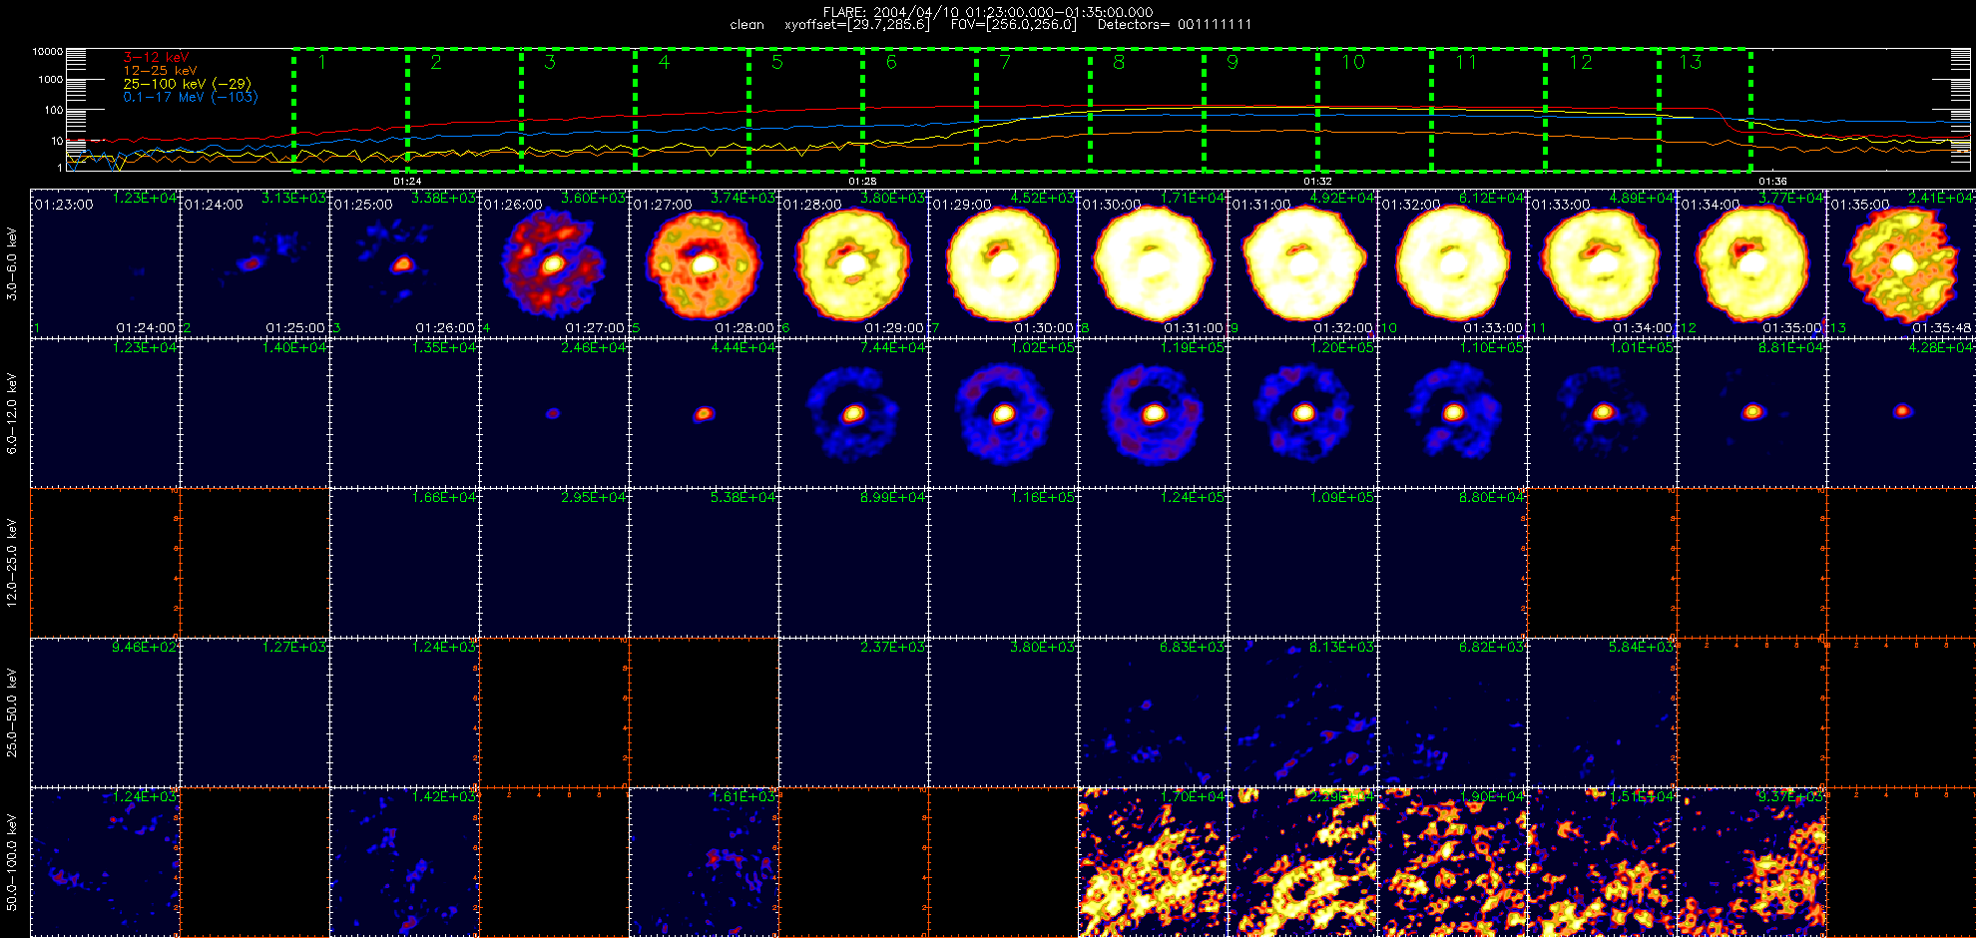Image resolution: width=1976 pixels, height=938 pixels.
Task: Open the 50-100 keV image peaking 1.61E+03
Action: (x=704, y=862)
